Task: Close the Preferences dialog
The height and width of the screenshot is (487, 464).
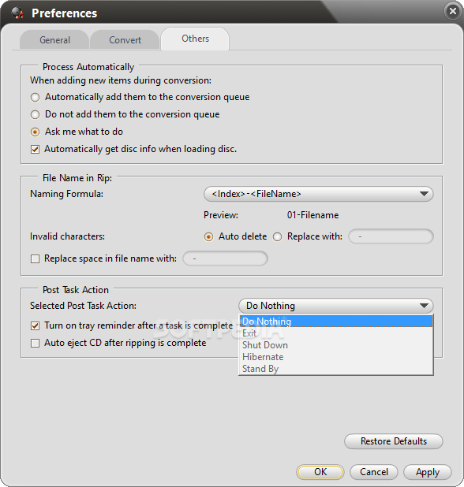Action: pyautogui.click(x=453, y=11)
